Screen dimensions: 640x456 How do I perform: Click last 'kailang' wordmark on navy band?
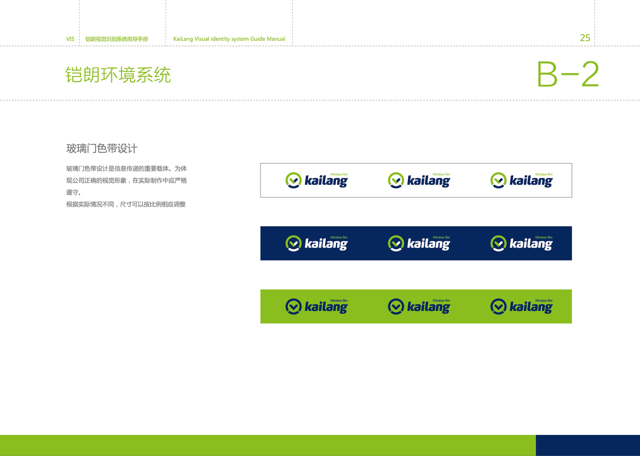[x=531, y=244]
